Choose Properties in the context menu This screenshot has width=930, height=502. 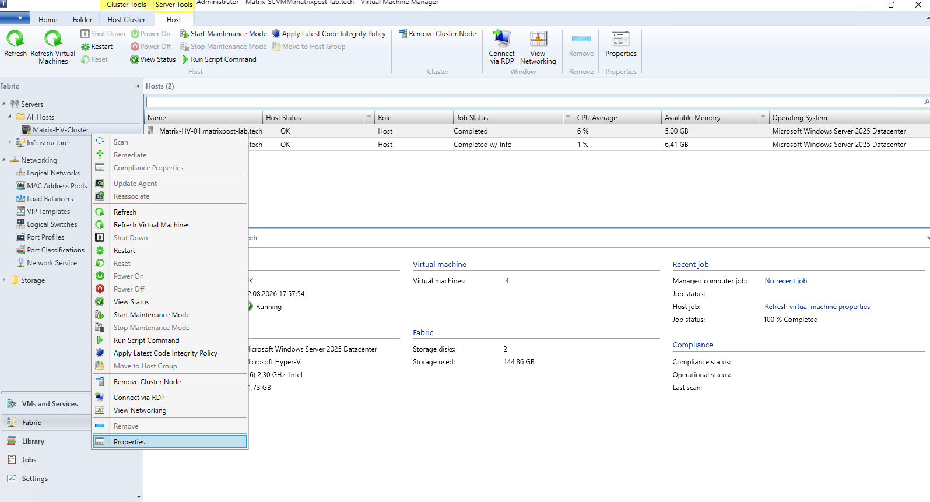170,442
